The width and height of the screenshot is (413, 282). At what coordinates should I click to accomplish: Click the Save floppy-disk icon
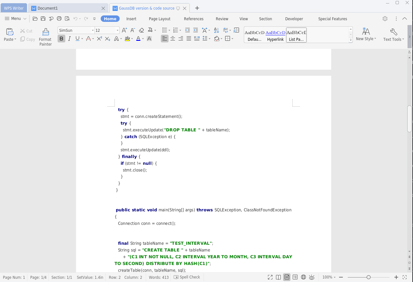(x=43, y=19)
